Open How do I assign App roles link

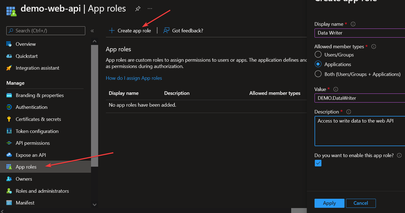point(134,78)
